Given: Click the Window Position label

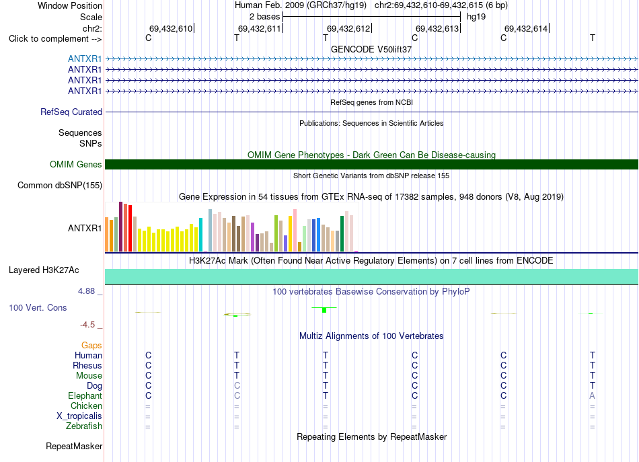Looking at the screenshot, I should point(70,5).
